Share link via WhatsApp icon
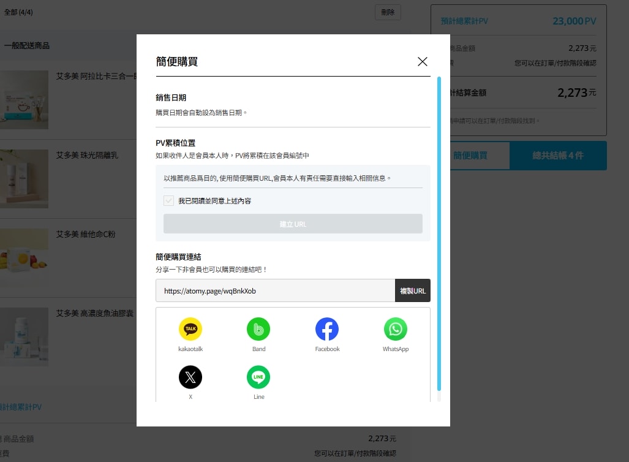Viewport: 629px width, 462px height. [396, 329]
